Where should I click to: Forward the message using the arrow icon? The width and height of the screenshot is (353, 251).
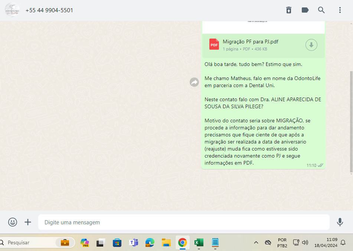pos(194,82)
